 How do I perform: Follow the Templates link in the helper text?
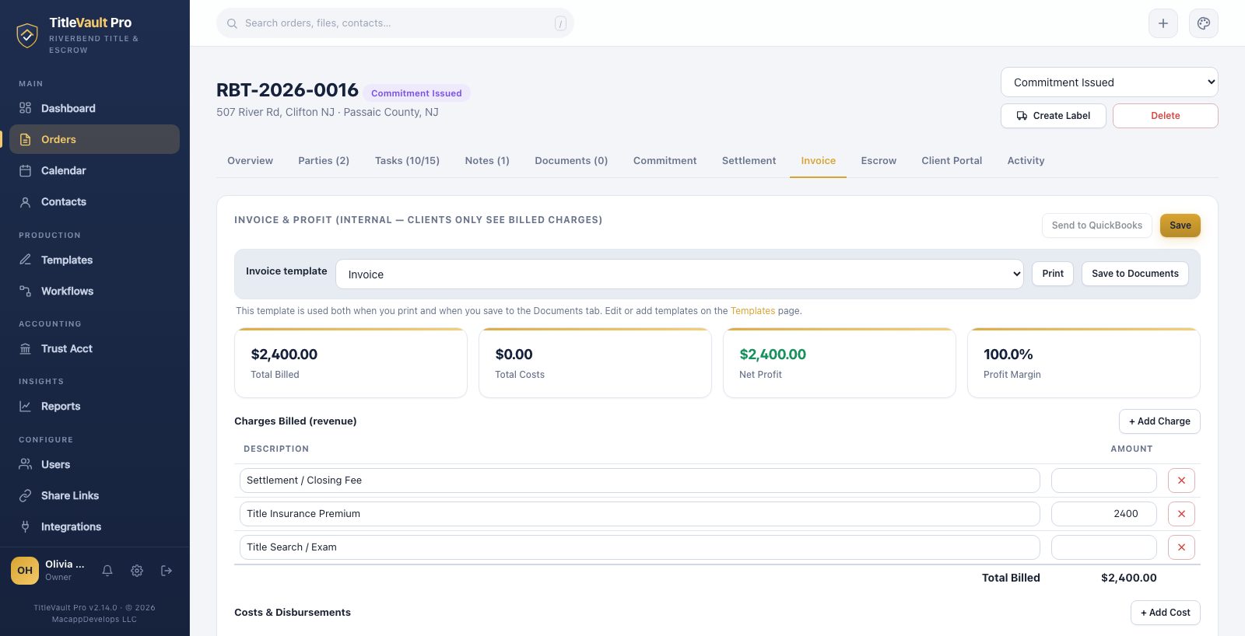click(x=752, y=311)
